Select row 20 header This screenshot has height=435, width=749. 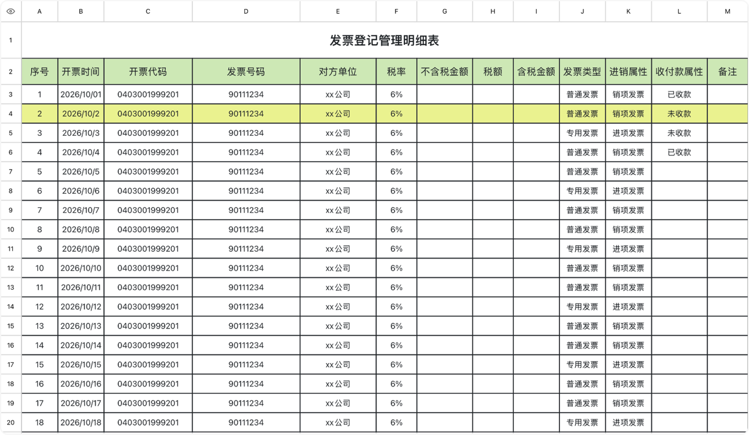coord(11,422)
